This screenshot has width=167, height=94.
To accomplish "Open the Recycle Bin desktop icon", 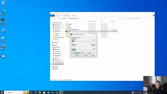I will (x=3, y=3).
